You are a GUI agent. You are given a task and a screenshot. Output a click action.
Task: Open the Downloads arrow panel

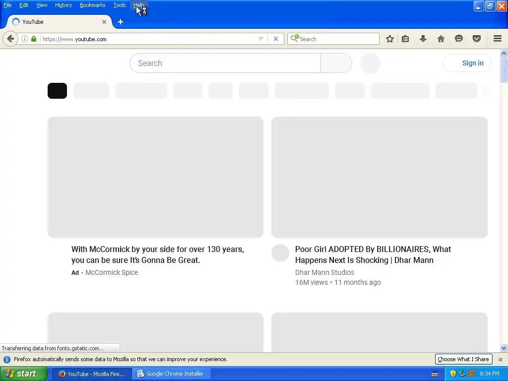(x=423, y=39)
